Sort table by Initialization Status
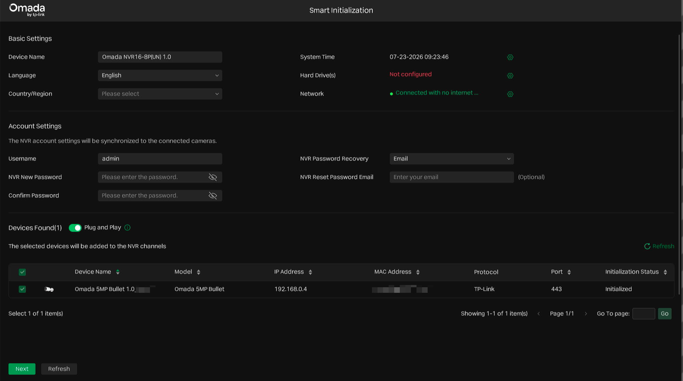Screen dimensions: 683x381 point(665,272)
